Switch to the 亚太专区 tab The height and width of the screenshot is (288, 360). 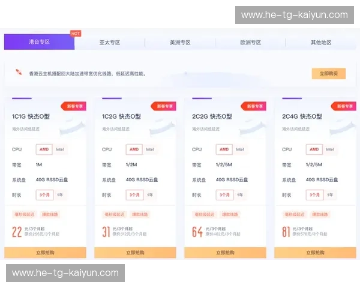coord(110,43)
